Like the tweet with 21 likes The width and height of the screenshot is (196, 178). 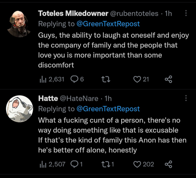point(141,79)
